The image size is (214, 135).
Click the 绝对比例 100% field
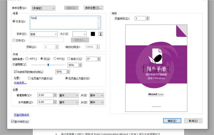click(91, 47)
